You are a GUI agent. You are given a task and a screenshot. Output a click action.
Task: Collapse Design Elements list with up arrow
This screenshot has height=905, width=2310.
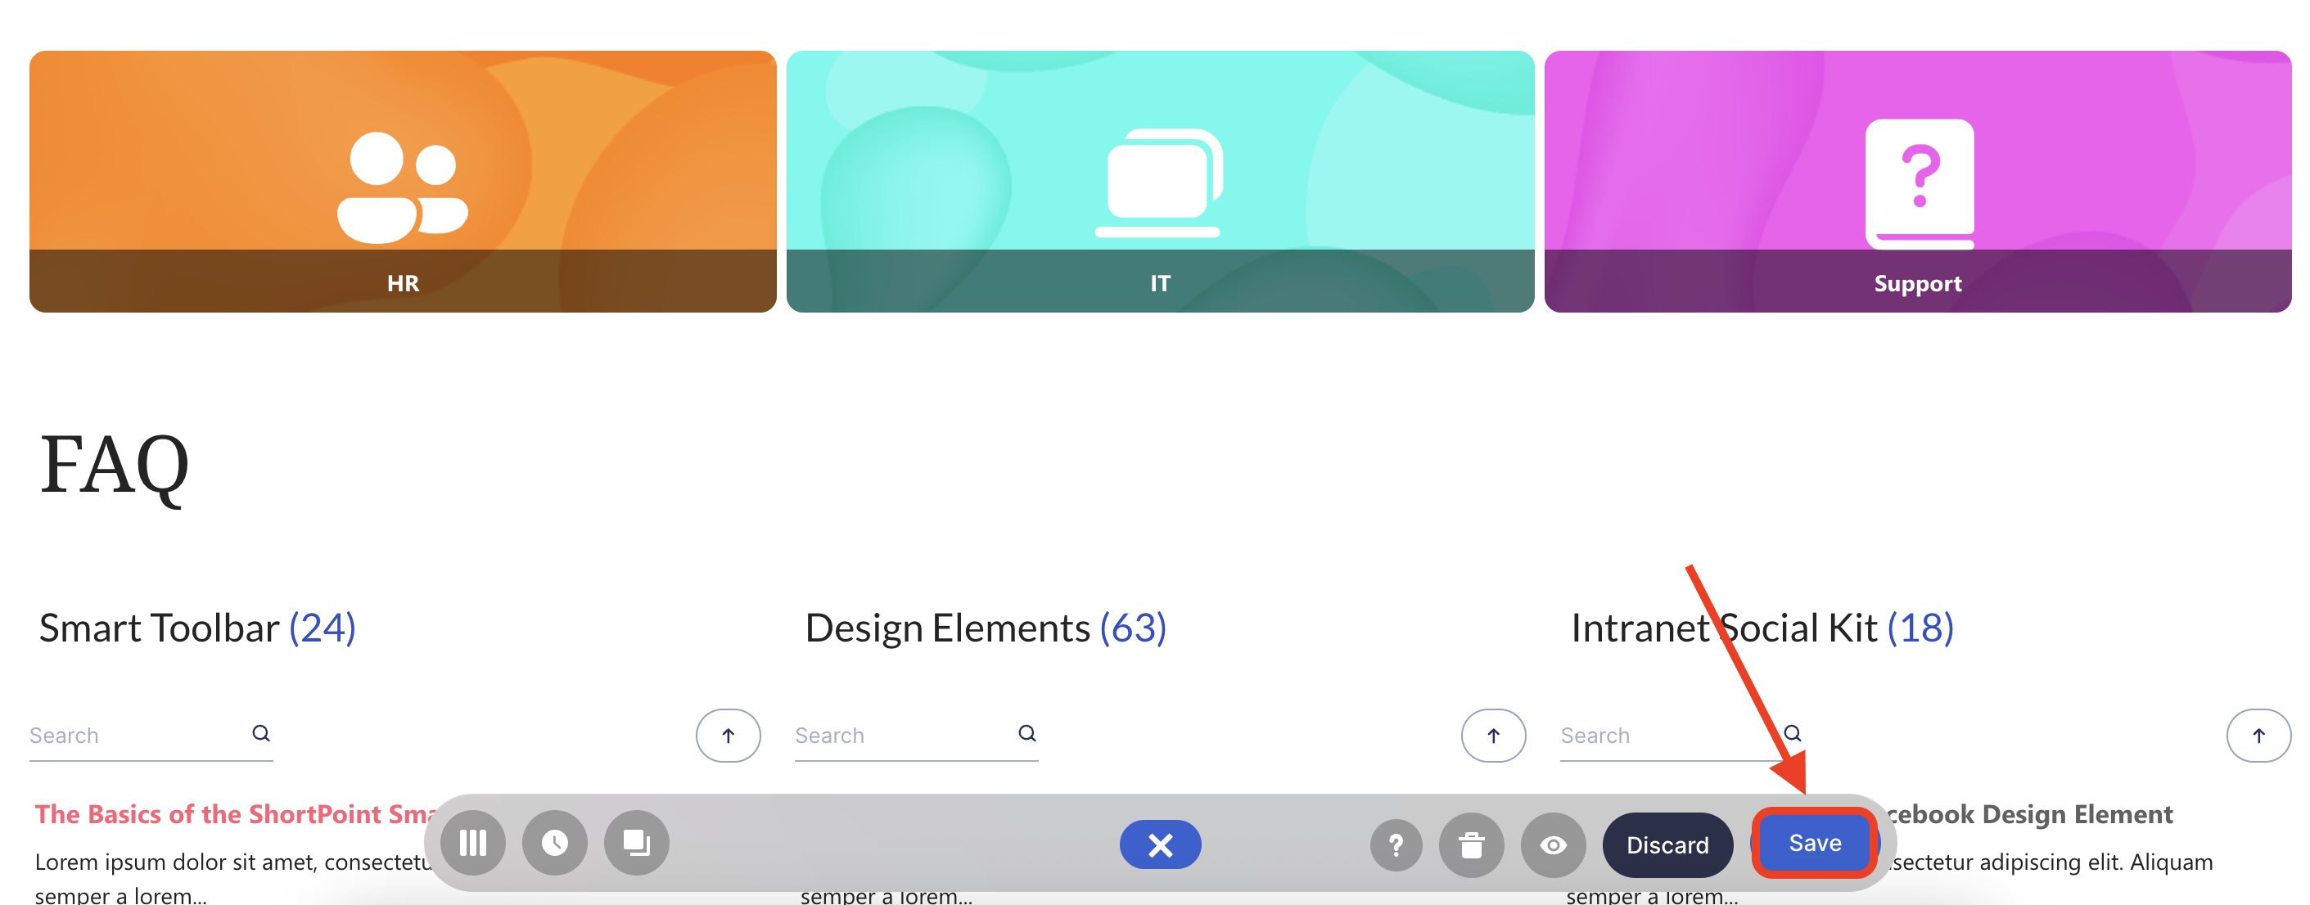(1492, 736)
